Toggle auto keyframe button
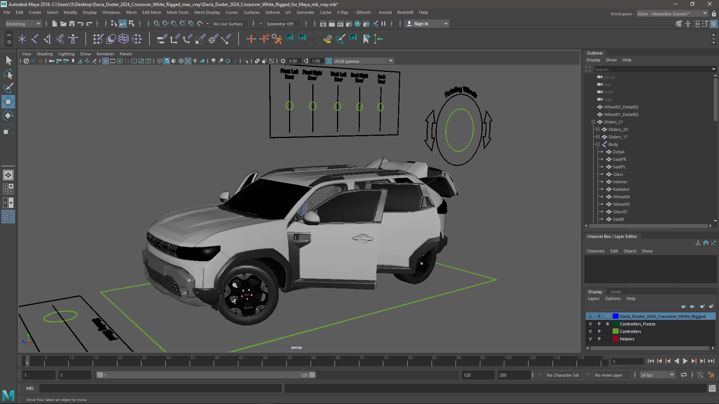 pyautogui.click(x=700, y=375)
